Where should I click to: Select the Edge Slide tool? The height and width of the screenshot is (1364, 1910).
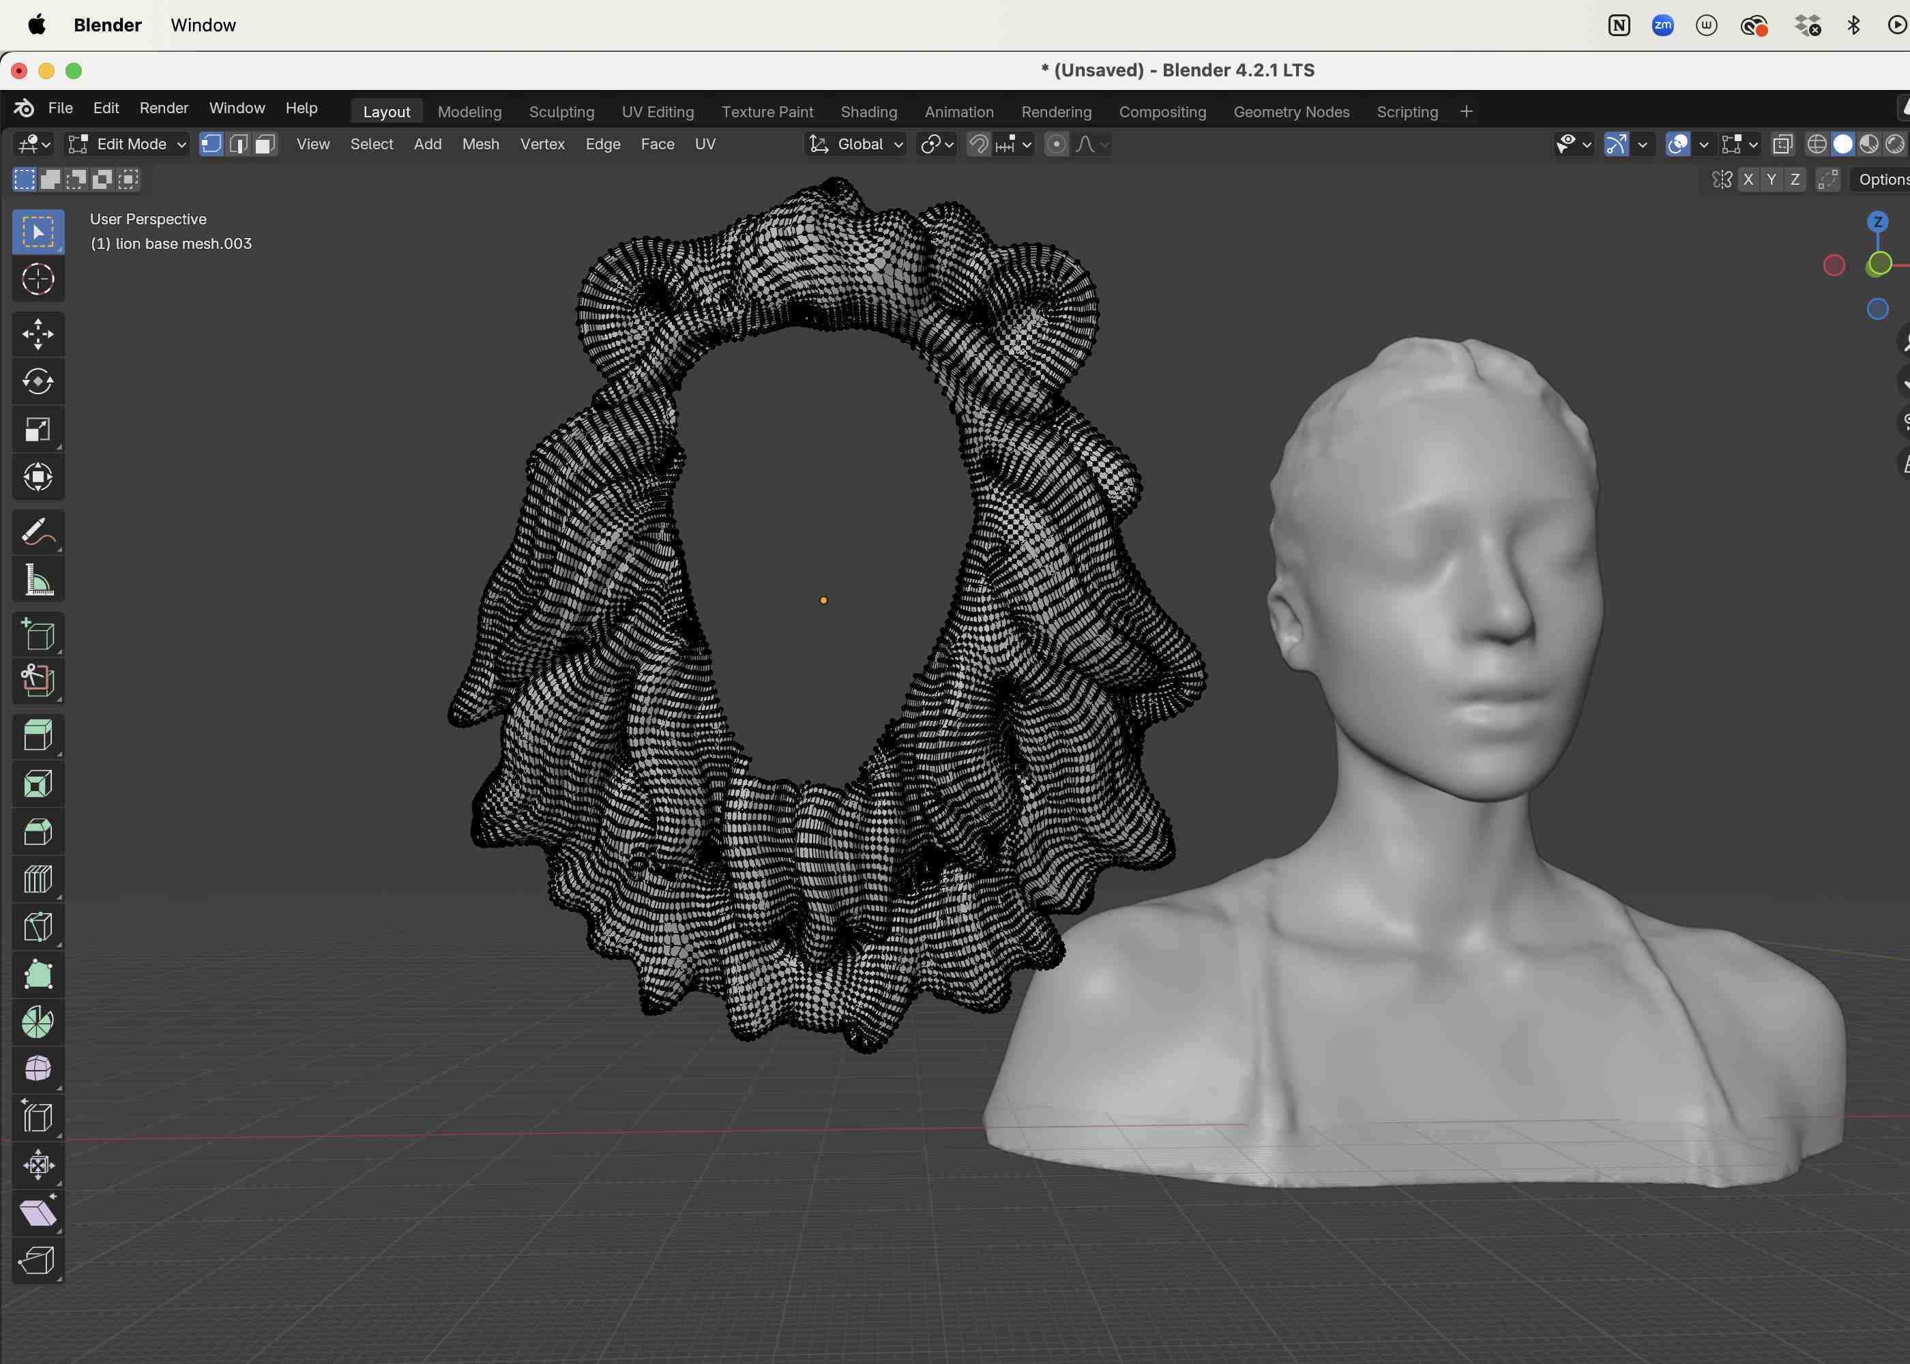[x=38, y=1118]
